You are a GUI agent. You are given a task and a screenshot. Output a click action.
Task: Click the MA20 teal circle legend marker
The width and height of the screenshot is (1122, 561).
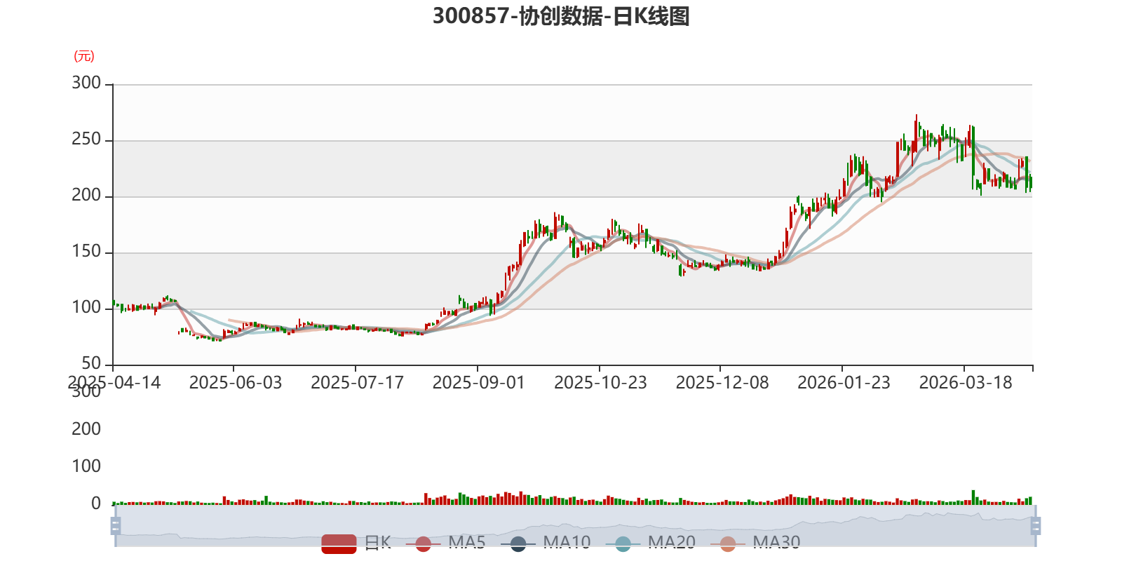(x=623, y=543)
